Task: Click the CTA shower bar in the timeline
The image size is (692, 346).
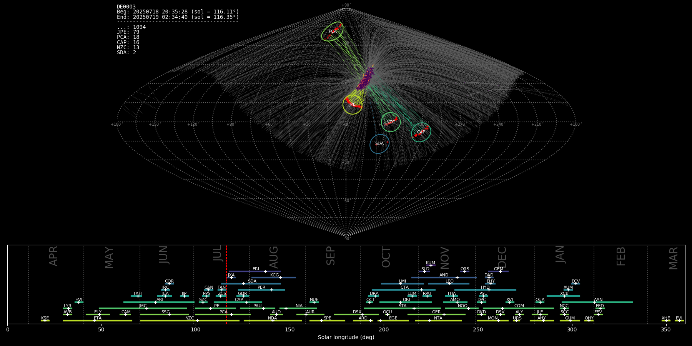Action: click(404, 290)
